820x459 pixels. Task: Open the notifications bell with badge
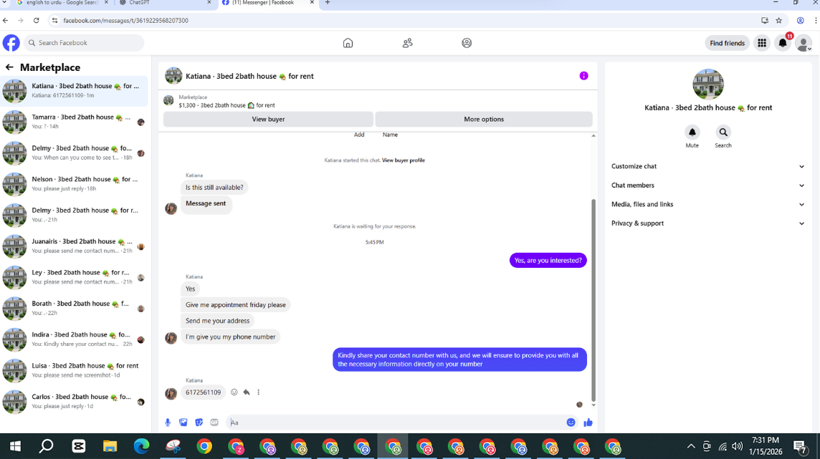point(783,43)
